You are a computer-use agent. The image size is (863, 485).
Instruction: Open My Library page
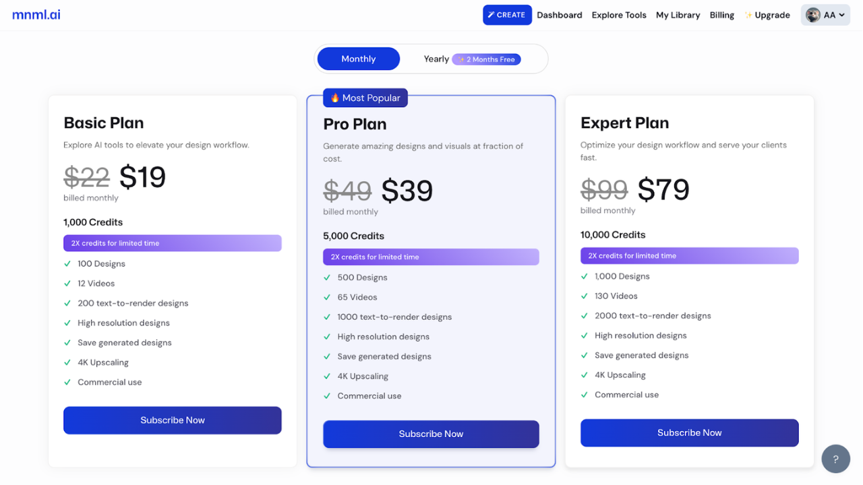pos(678,15)
